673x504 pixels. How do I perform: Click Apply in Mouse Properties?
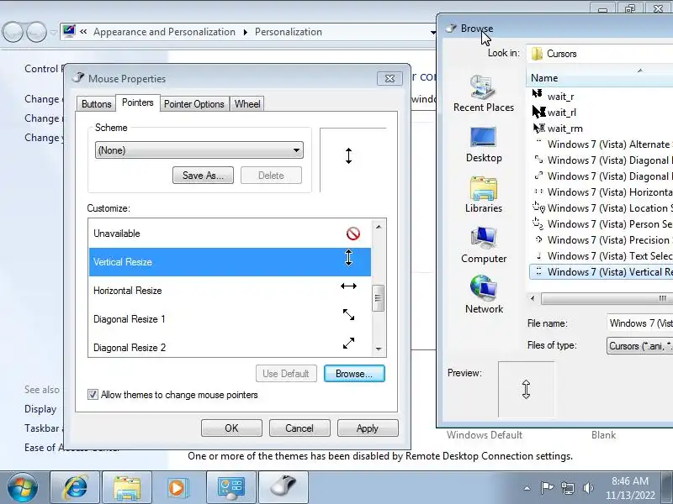click(368, 428)
